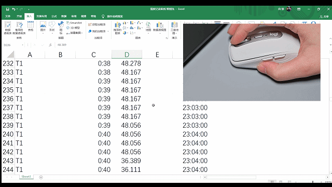This screenshot has height=187, width=332.
Task: Insert a combo chart
Action: point(140,28)
